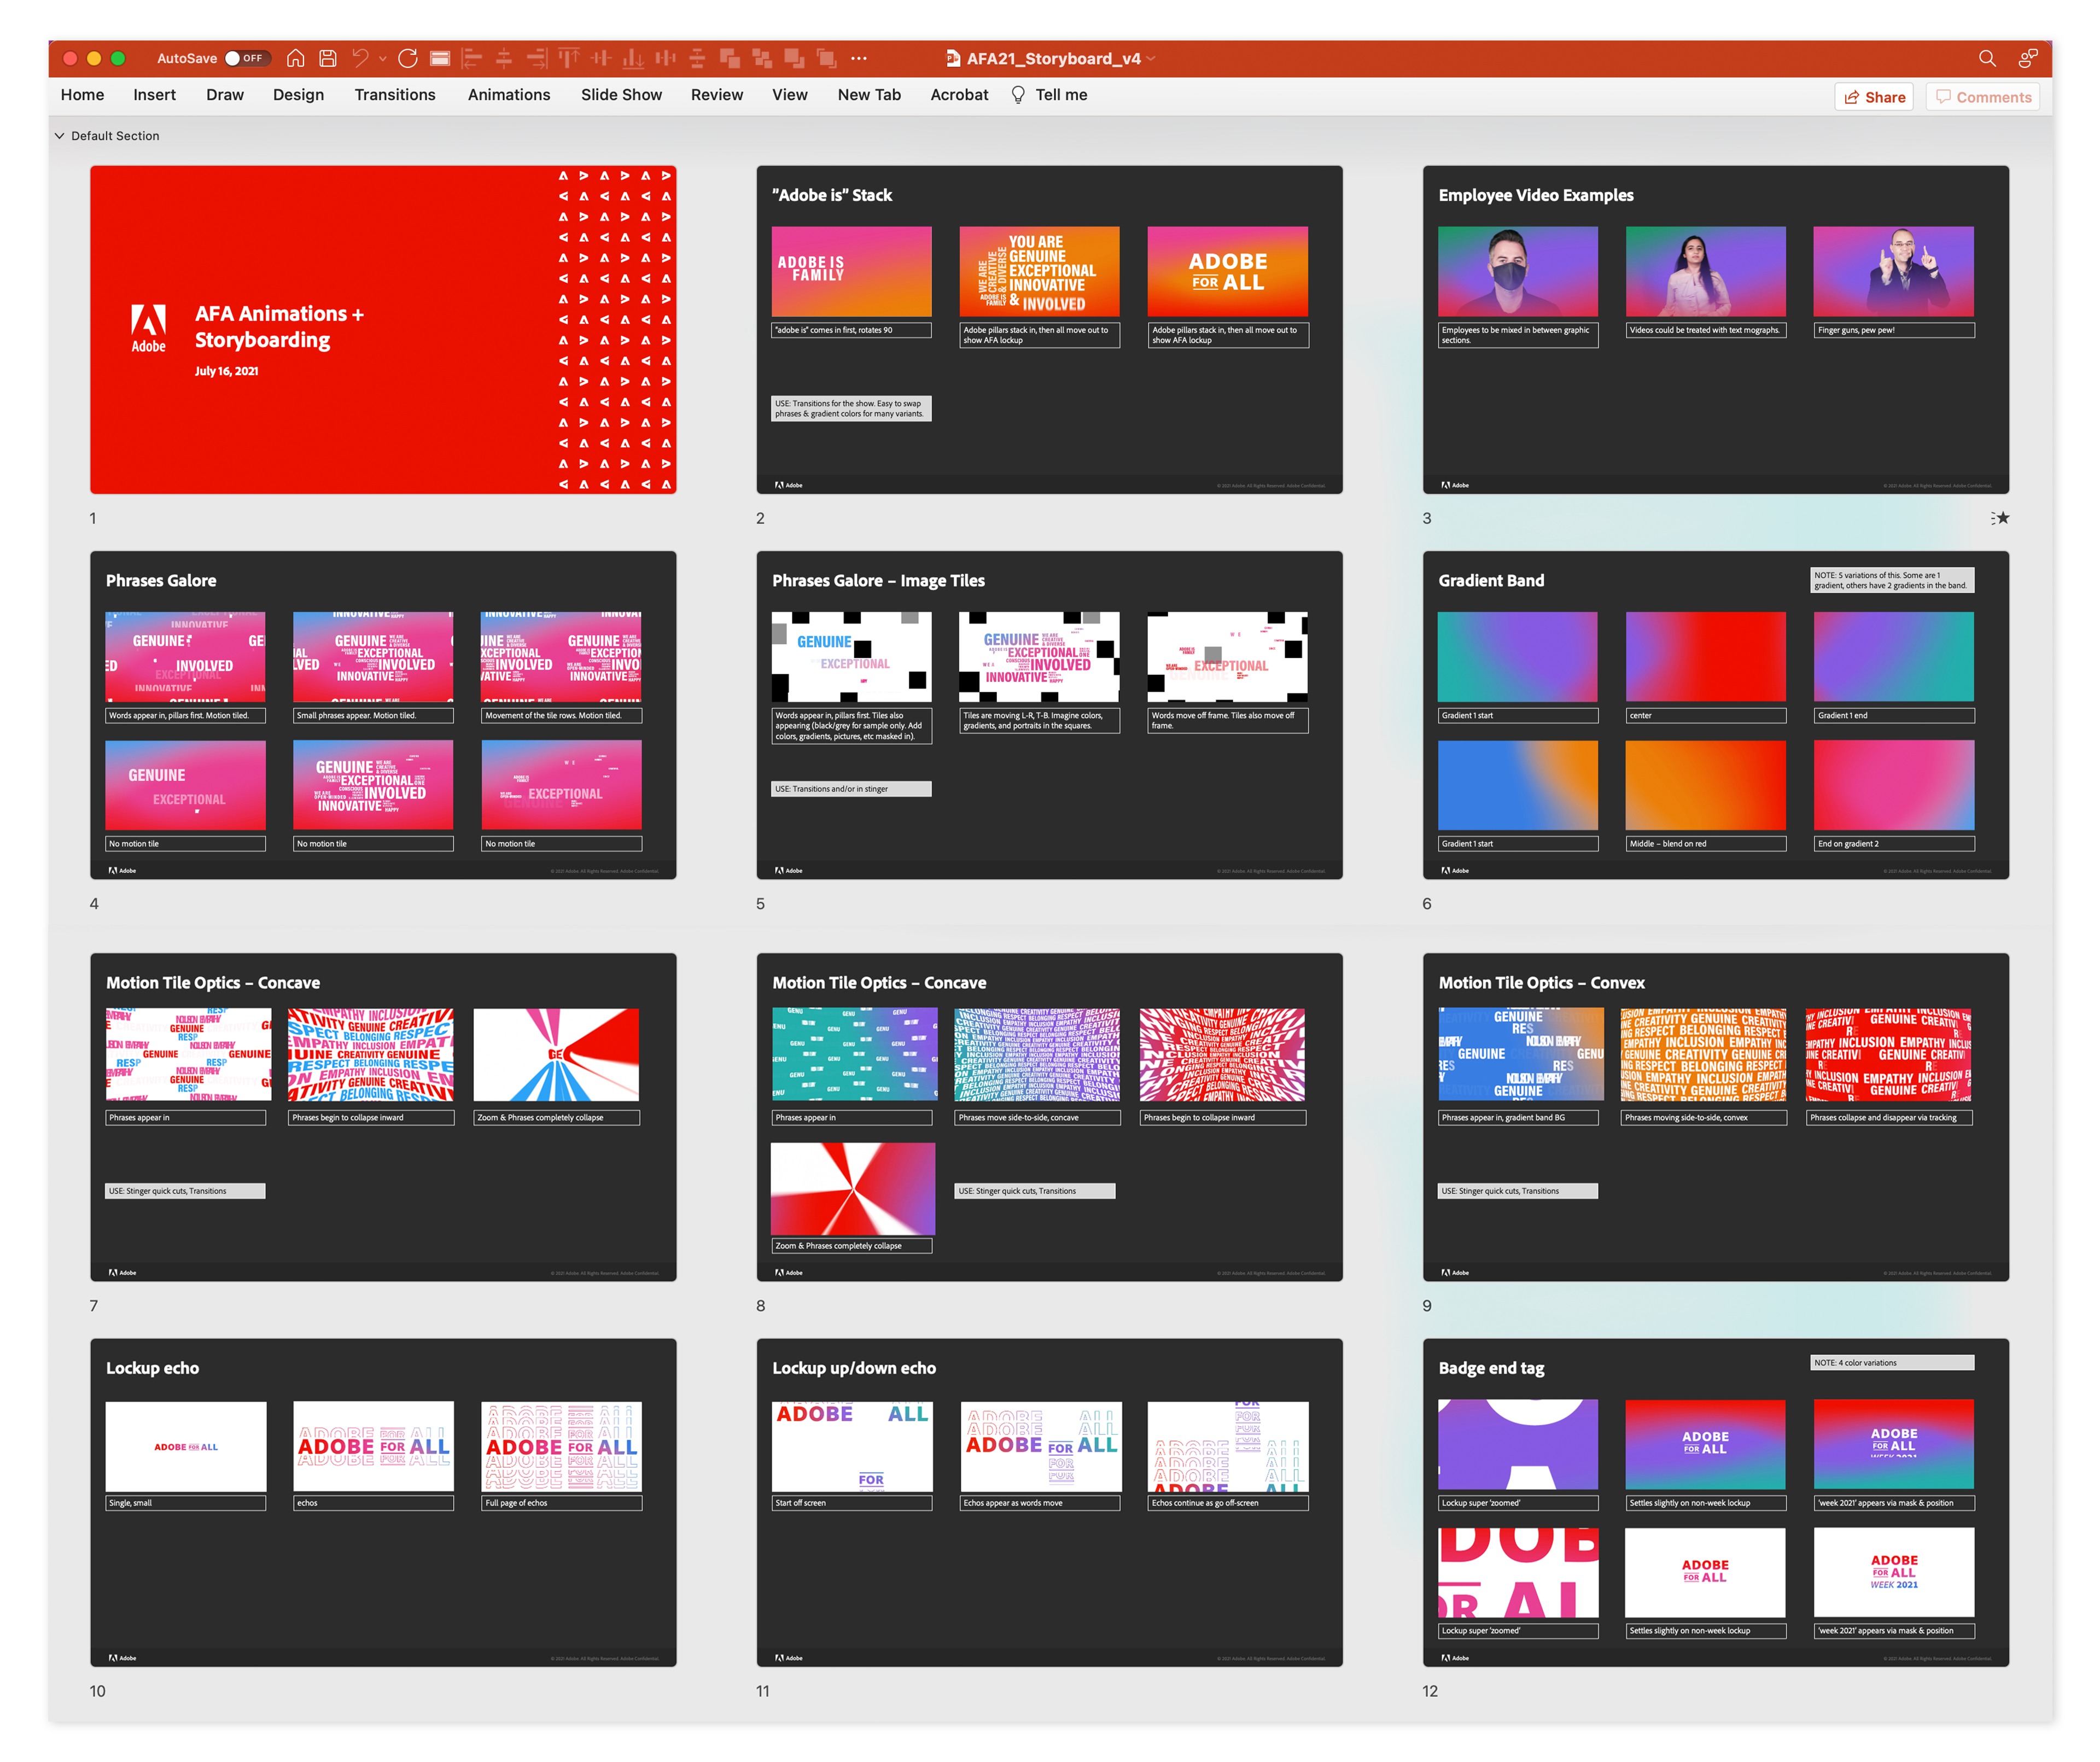Open the three-dots more commands menu
Viewport: 2100px width, 1762px height.
pyautogui.click(x=859, y=58)
